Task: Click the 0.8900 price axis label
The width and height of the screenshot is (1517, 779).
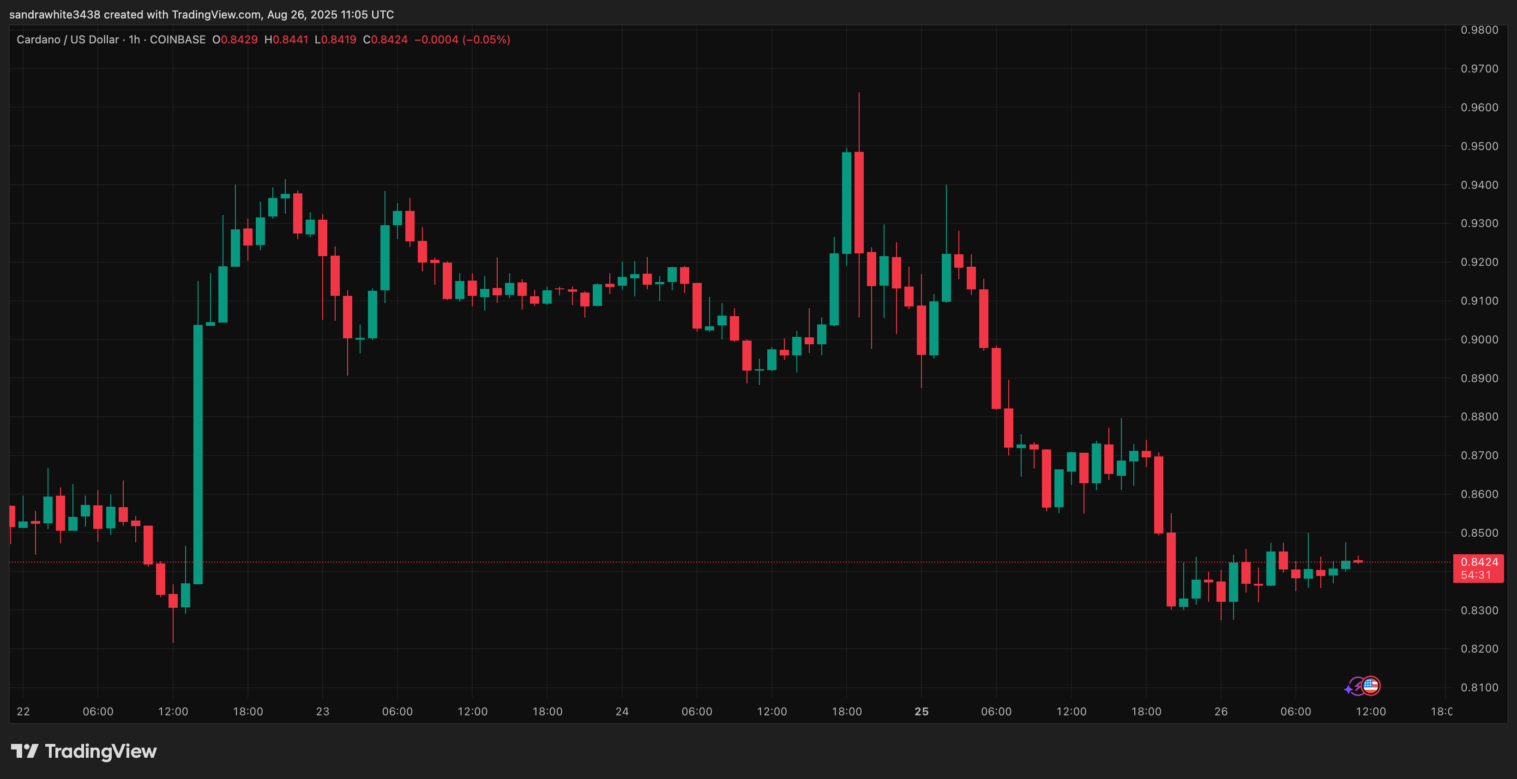Action: [x=1479, y=378]
